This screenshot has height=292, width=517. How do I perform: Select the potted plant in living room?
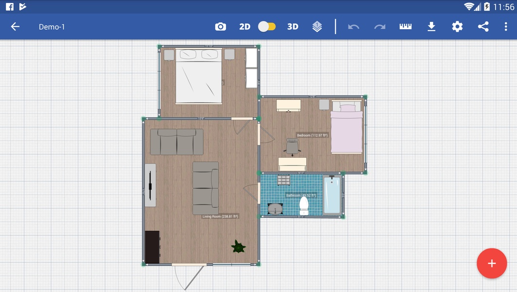[239, 246]
